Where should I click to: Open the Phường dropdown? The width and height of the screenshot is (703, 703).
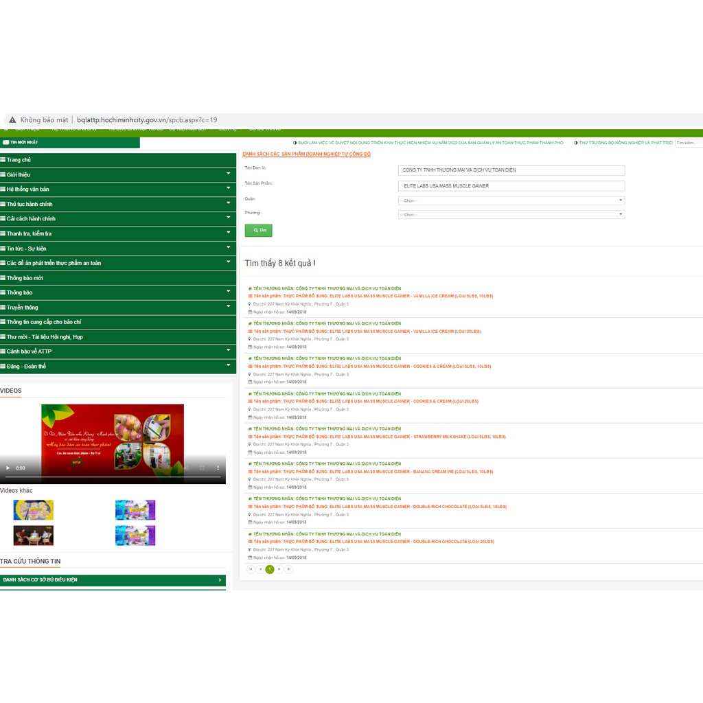click(511, 214)
